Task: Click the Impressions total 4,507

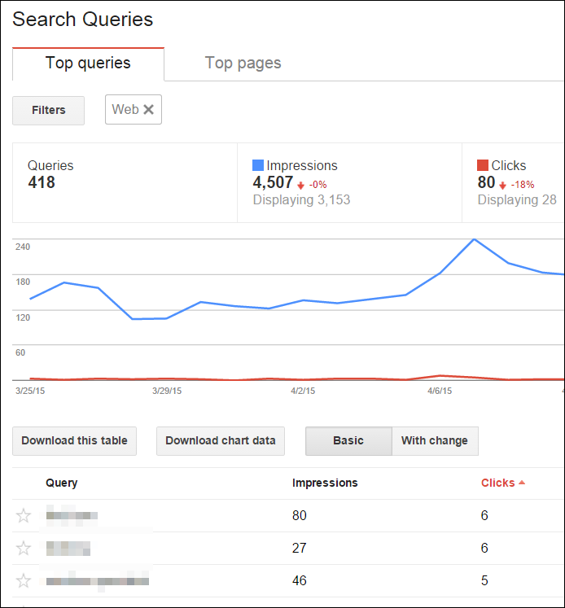Action: pyautogui.click(x=273, y=182)
